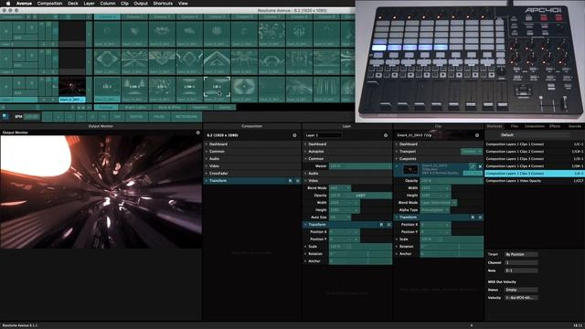Toggle Layer 1 bypass B button
The height and width of the screenshot is (329, 585).
19,83
